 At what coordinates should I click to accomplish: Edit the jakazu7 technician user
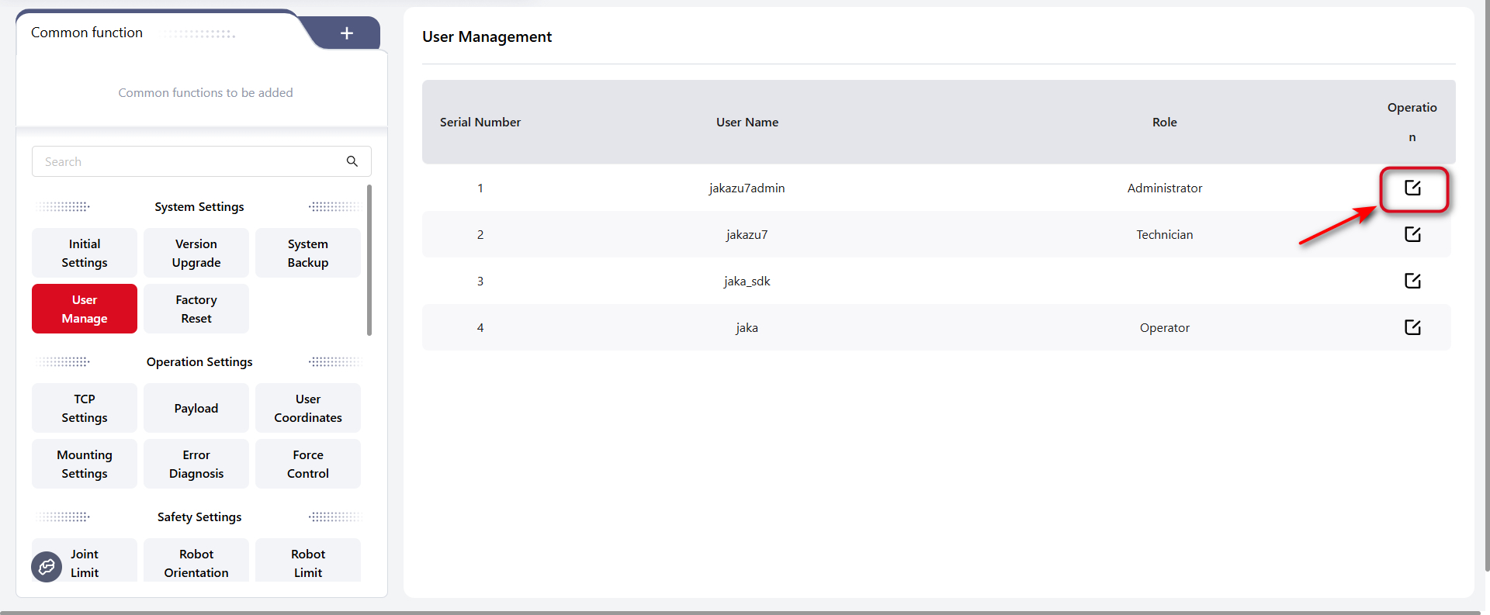(x=1412, y=234)
